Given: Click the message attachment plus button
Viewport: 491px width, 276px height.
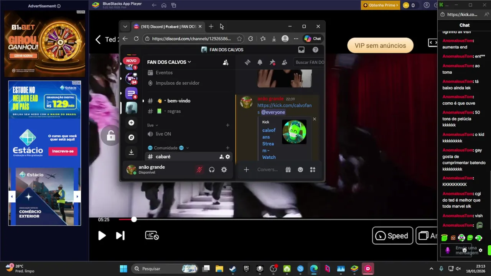Looking at the screenshot, I should (x=246, y=169).
